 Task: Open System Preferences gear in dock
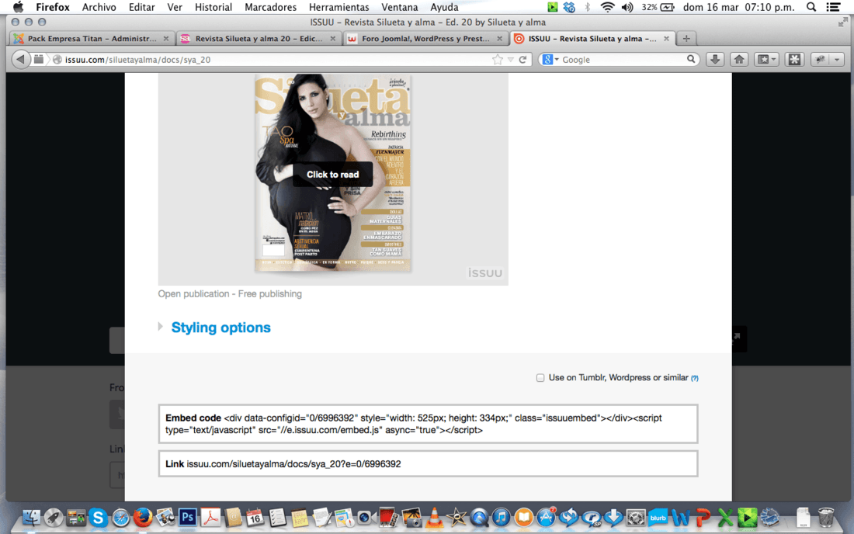click(x=636, y=517)
